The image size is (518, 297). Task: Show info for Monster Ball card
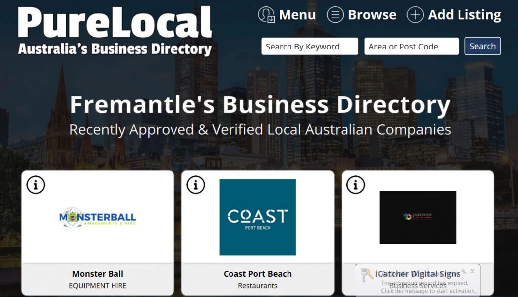tap(36, 185)
